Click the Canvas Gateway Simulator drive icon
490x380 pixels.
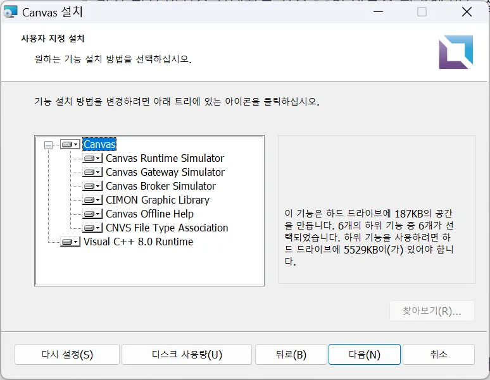point(92,173)
